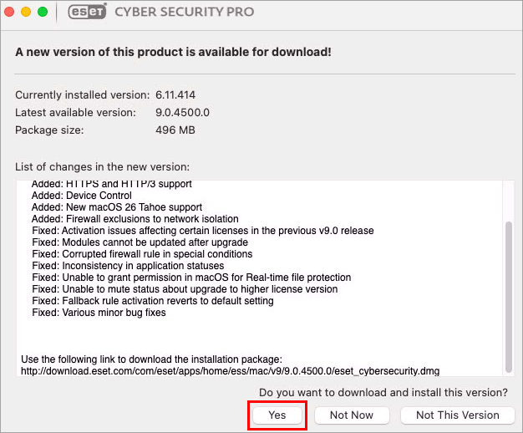This screenshot has width=523, height=433.
Task: Click the currently installed version 6.11.414 value
Action: (x=175, y=94)
